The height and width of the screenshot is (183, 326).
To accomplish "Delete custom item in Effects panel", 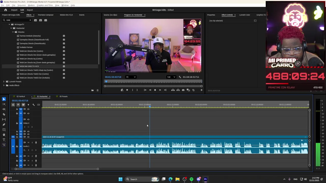I will (97, 90).
